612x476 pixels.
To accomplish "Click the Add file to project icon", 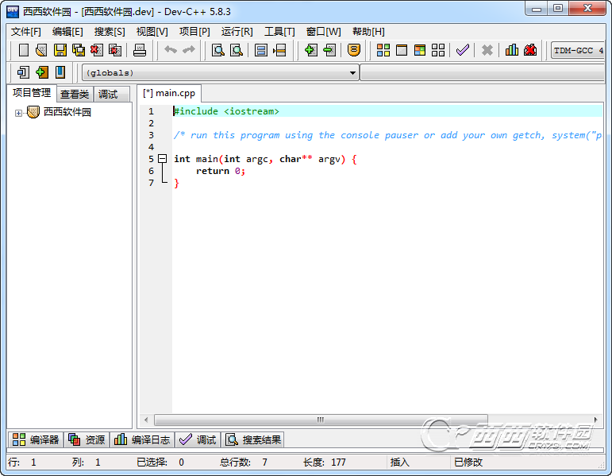I will (310, 50).
